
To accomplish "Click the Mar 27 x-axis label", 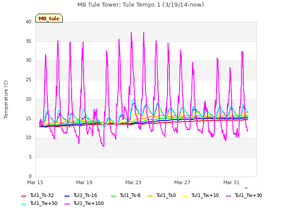I will 182,182.
